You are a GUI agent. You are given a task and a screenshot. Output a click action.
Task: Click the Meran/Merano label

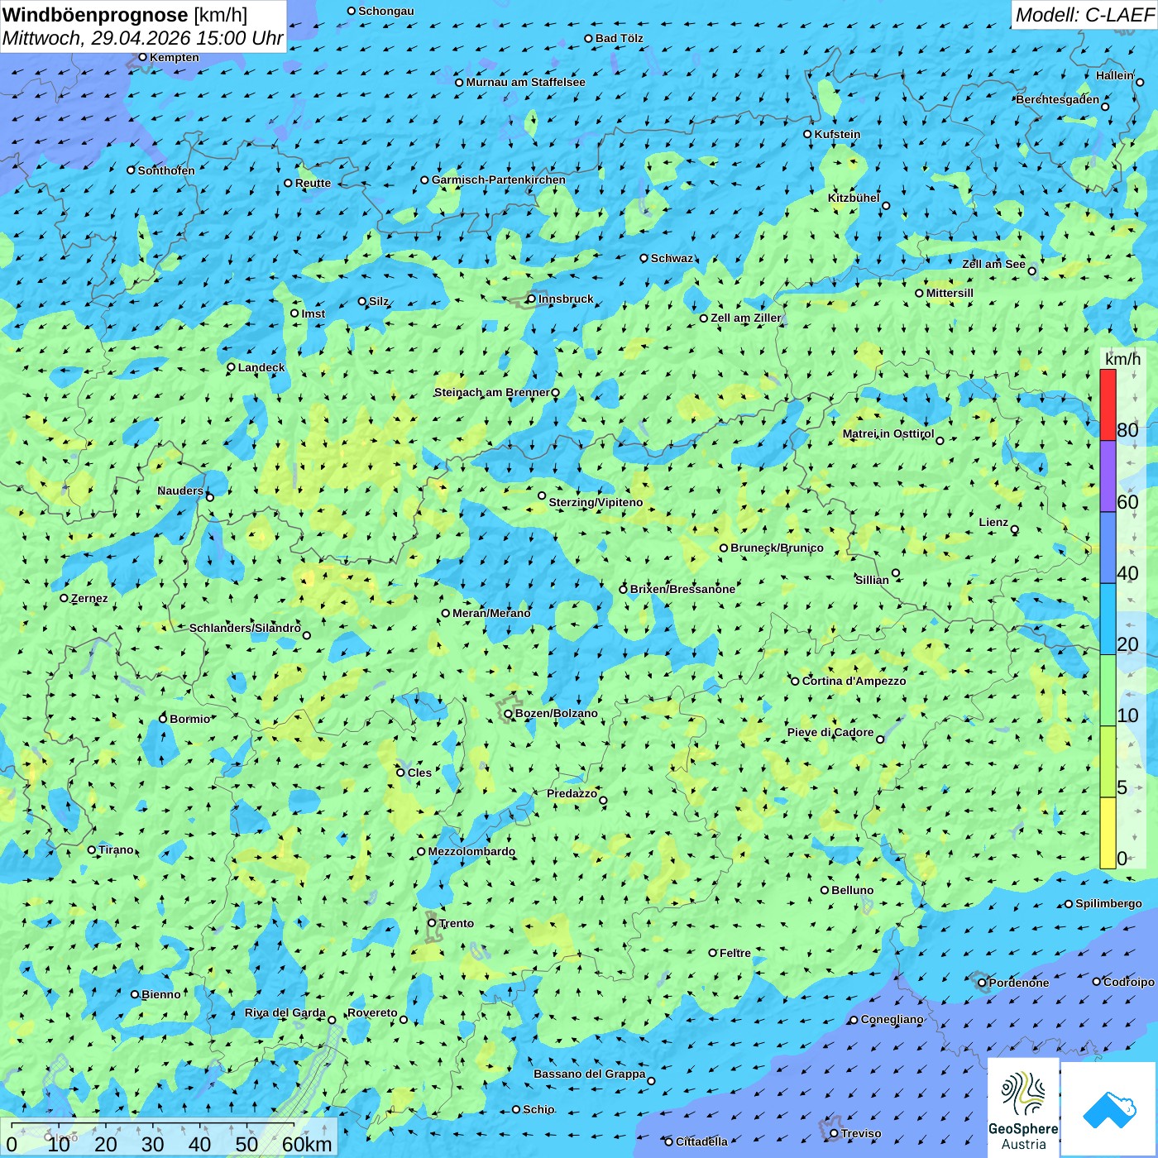[x=491, y=613]
